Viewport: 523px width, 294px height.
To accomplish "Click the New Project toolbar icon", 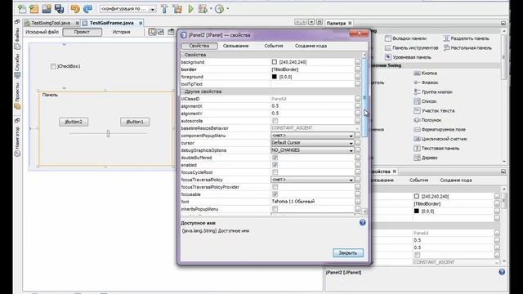I will tap(34, 9).
